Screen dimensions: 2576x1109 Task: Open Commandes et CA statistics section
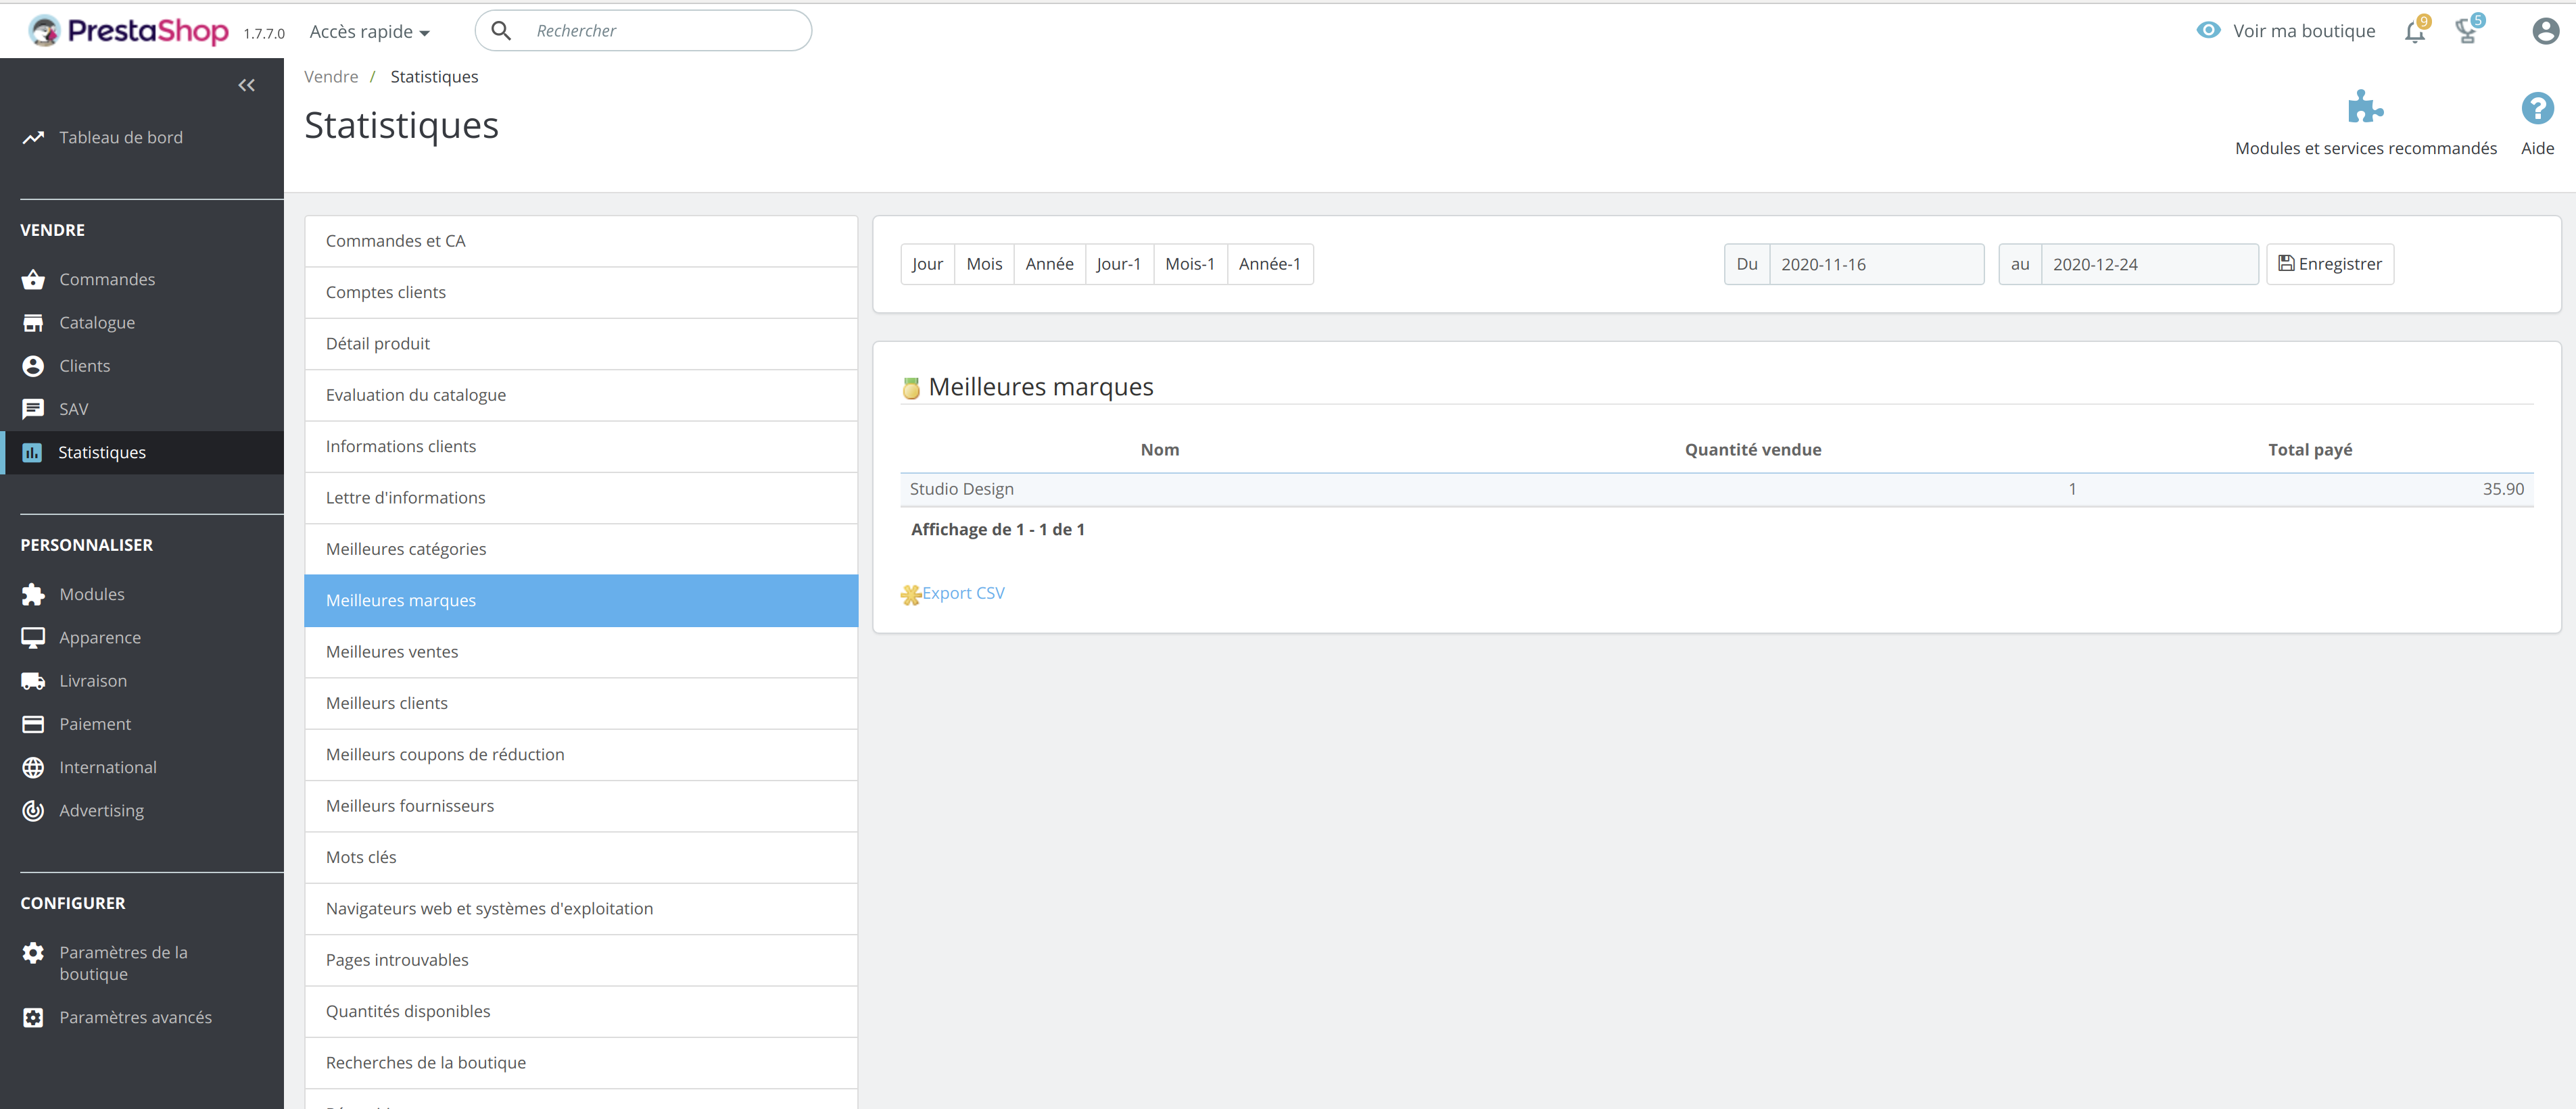click(395, 241)
